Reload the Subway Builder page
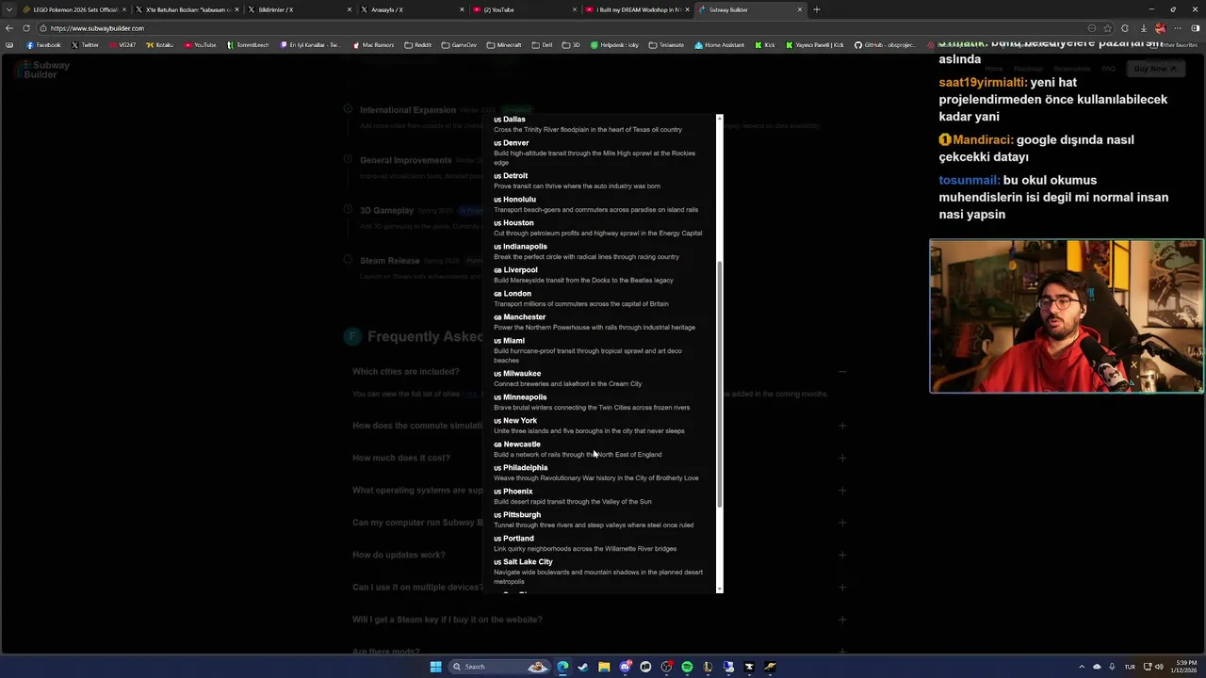The image size is (1206, 678). [x=26, y=28]
